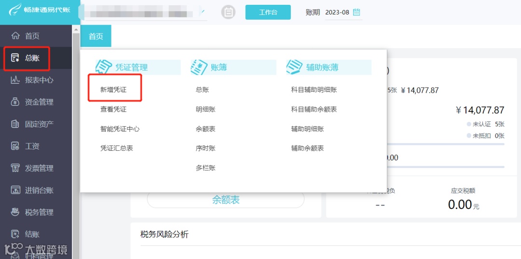Switch to the 首页 tab
The width and height of the screenshot is (521, 259).
(96, 36)
